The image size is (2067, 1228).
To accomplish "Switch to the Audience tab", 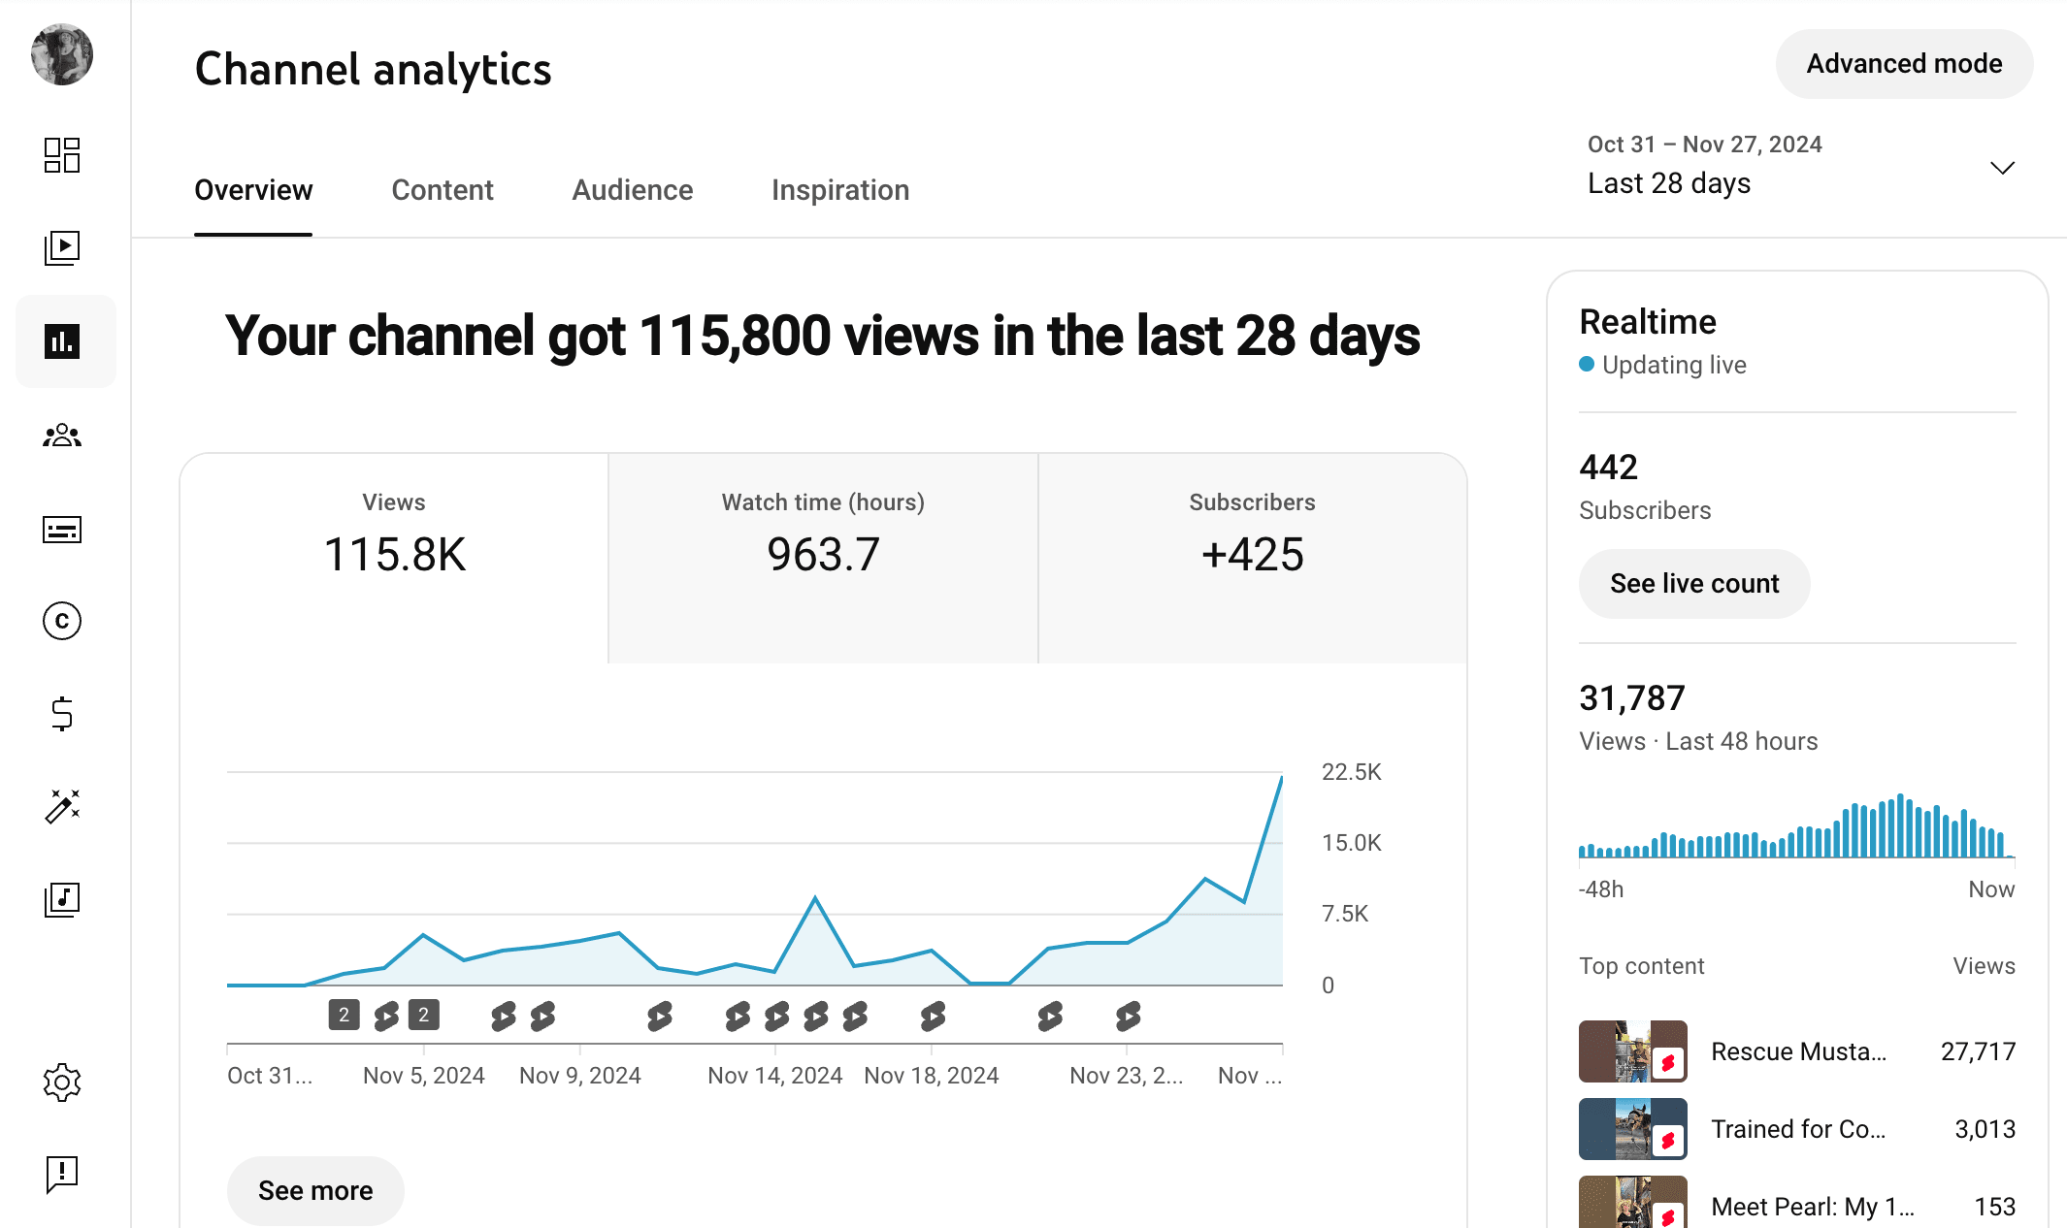I will point(632,190).
